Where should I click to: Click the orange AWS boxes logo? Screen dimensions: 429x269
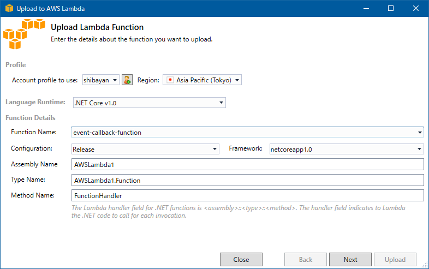24,34
